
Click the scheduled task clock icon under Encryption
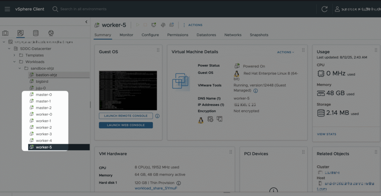(x=210, y=119)
